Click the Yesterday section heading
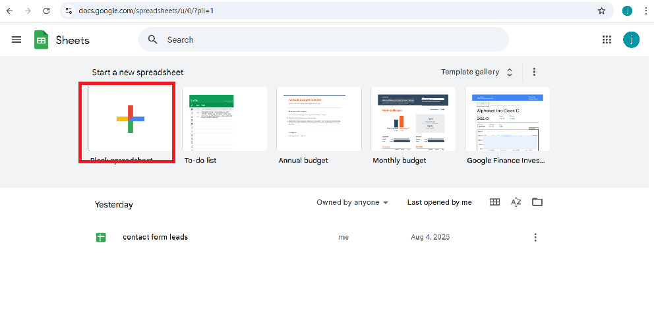Viewport: 654px width, 322px height. point(114,205)
